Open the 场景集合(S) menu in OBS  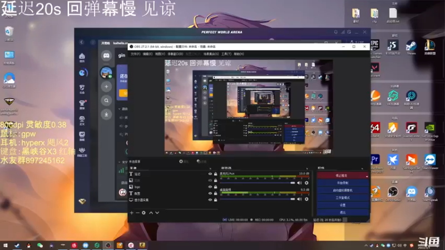coord(211,54)
